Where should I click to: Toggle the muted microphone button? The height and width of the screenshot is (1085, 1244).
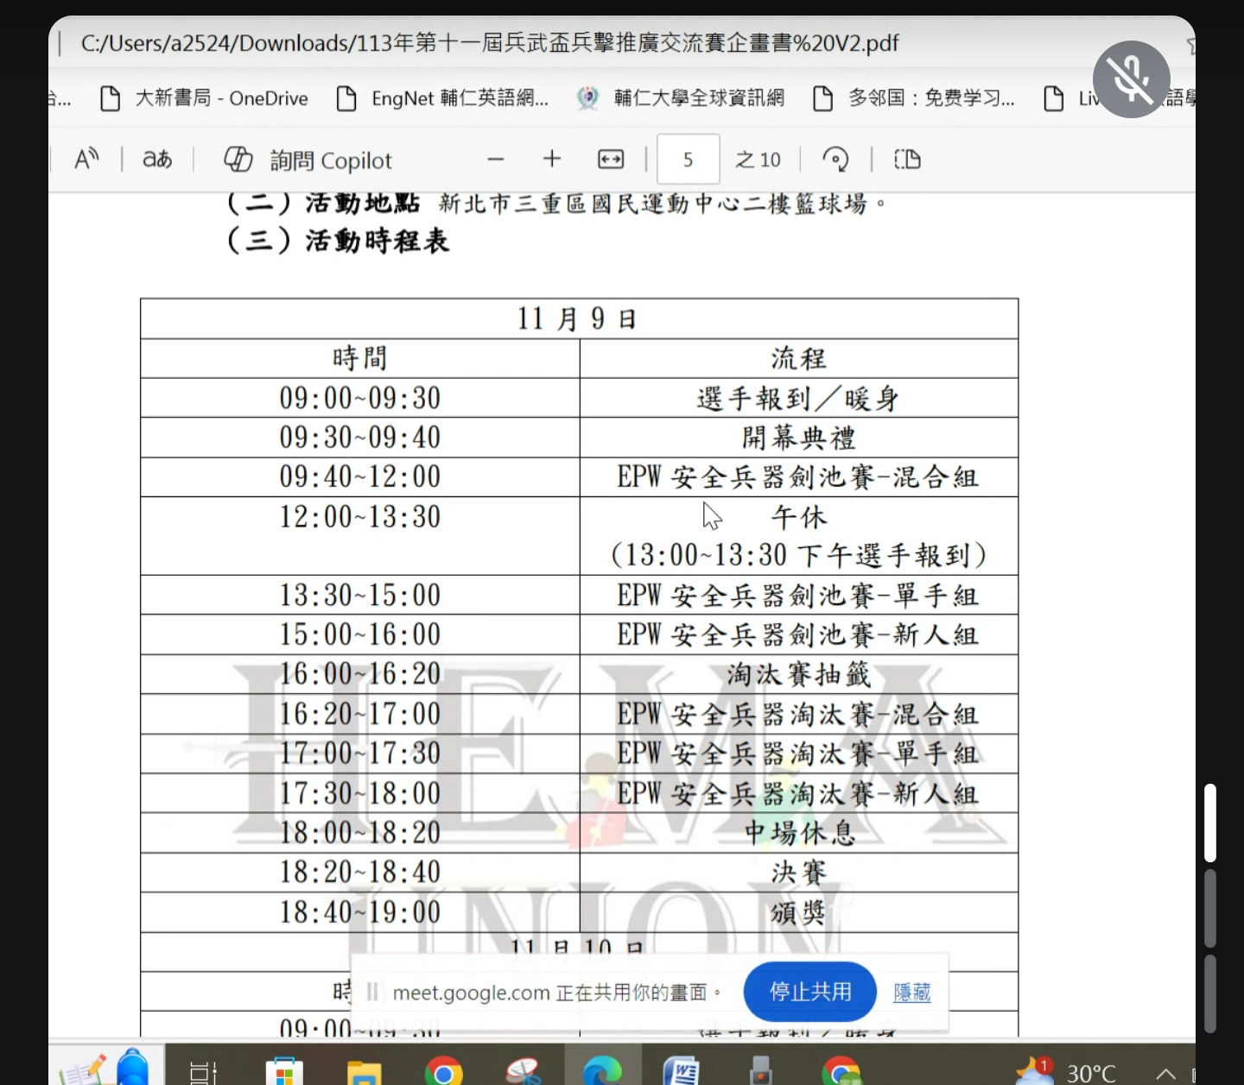1131,79
